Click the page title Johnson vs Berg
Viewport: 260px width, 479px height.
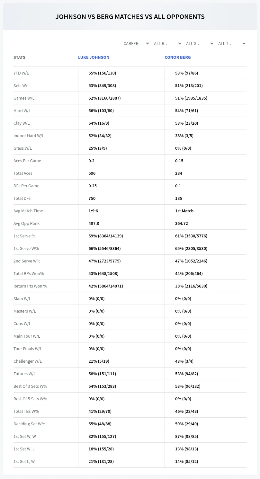[x=130, y=17]
